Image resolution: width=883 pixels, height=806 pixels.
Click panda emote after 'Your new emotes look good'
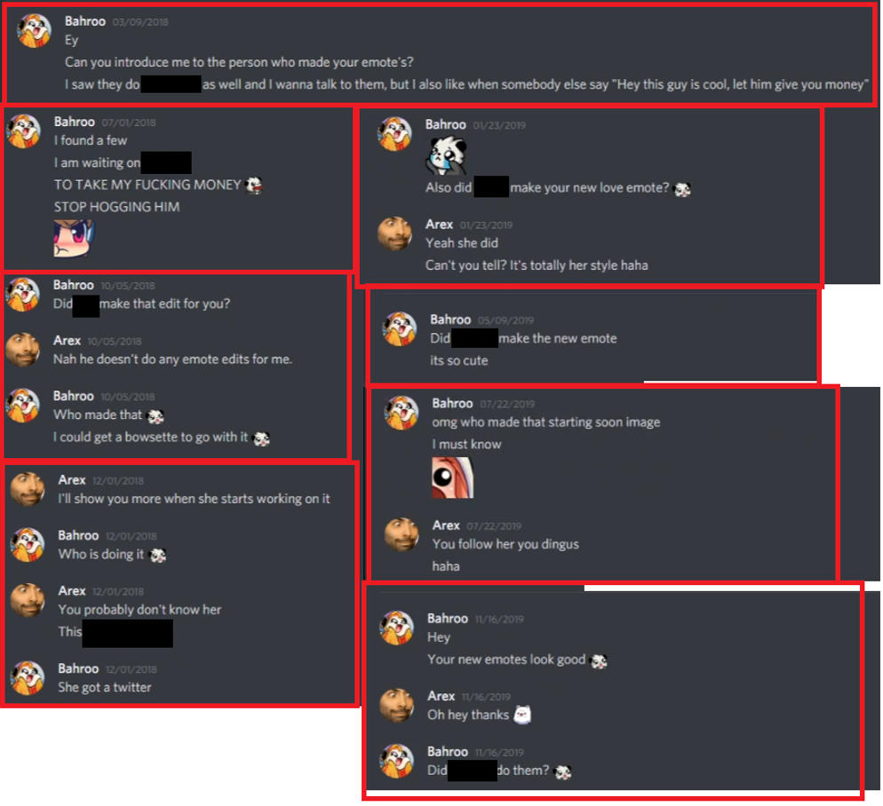[x=599, y=660]
